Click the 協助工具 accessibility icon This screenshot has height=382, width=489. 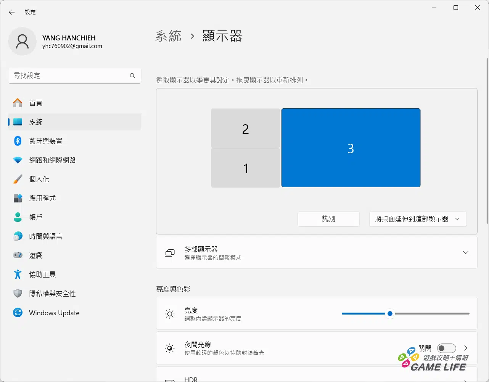pyautogui.click(x=18, y=274)
